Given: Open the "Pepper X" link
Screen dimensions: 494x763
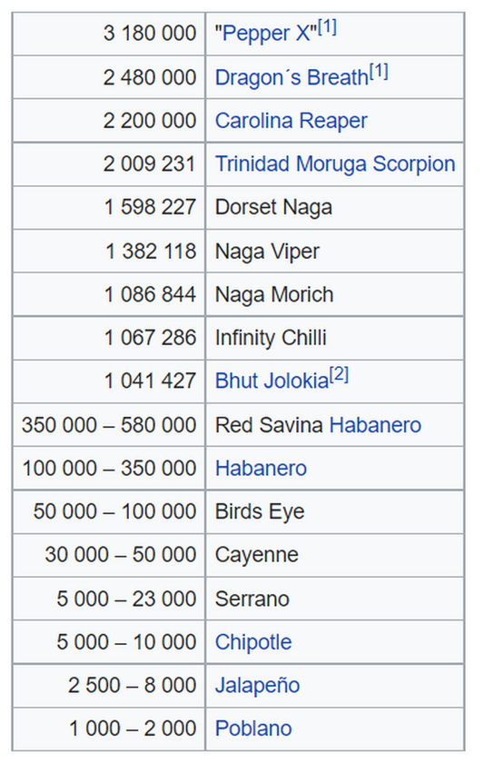Looking at the screenshot, I should pyautogui.click(x=266, y=34).
